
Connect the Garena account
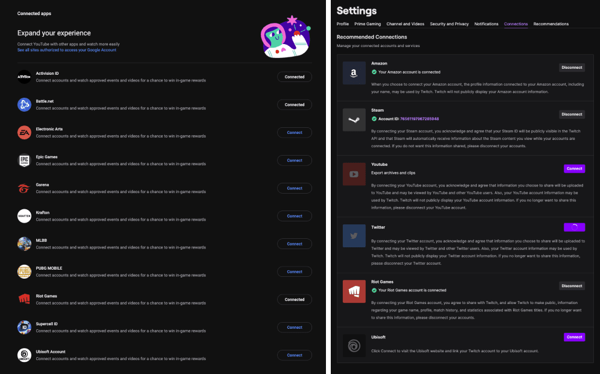(x=294, y=188)
